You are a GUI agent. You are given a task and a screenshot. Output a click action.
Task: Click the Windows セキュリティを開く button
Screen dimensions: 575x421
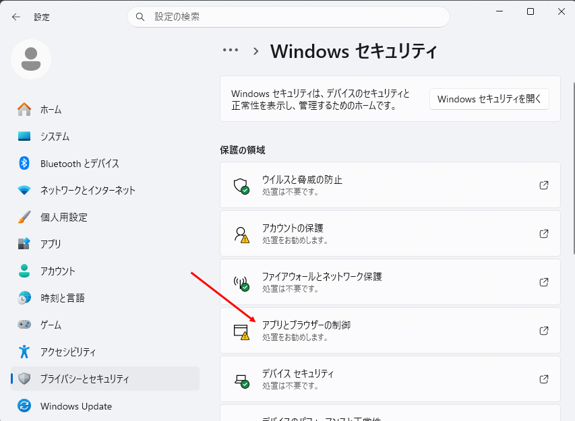(489, 99)
